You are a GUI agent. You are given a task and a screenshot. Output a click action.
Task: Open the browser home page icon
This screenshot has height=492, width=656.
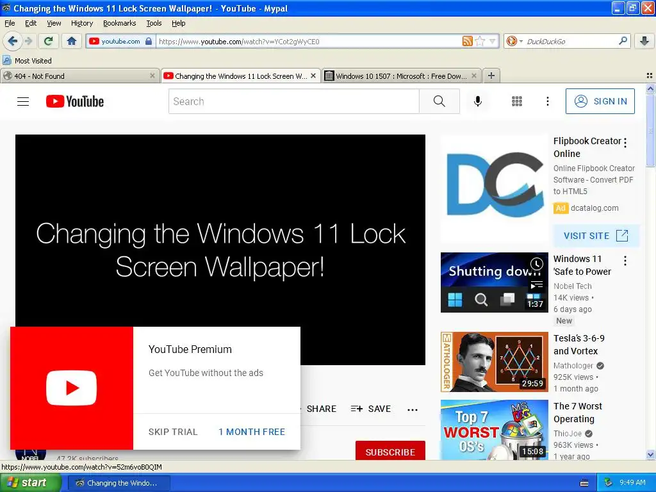tap(72, 41)
